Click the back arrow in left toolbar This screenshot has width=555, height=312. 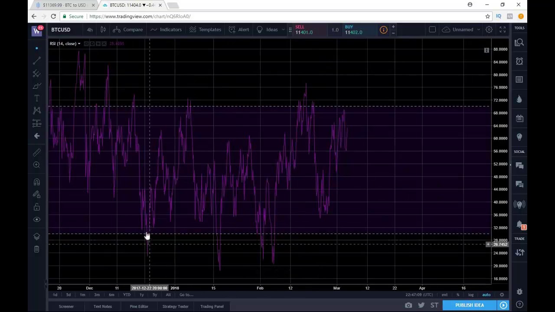point(37,136)
